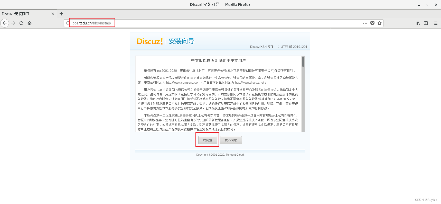Click the Copyright ©2001-2020, Tencent Cloud footer
This screenshot has width=441, height=204.
click(220, 155)
